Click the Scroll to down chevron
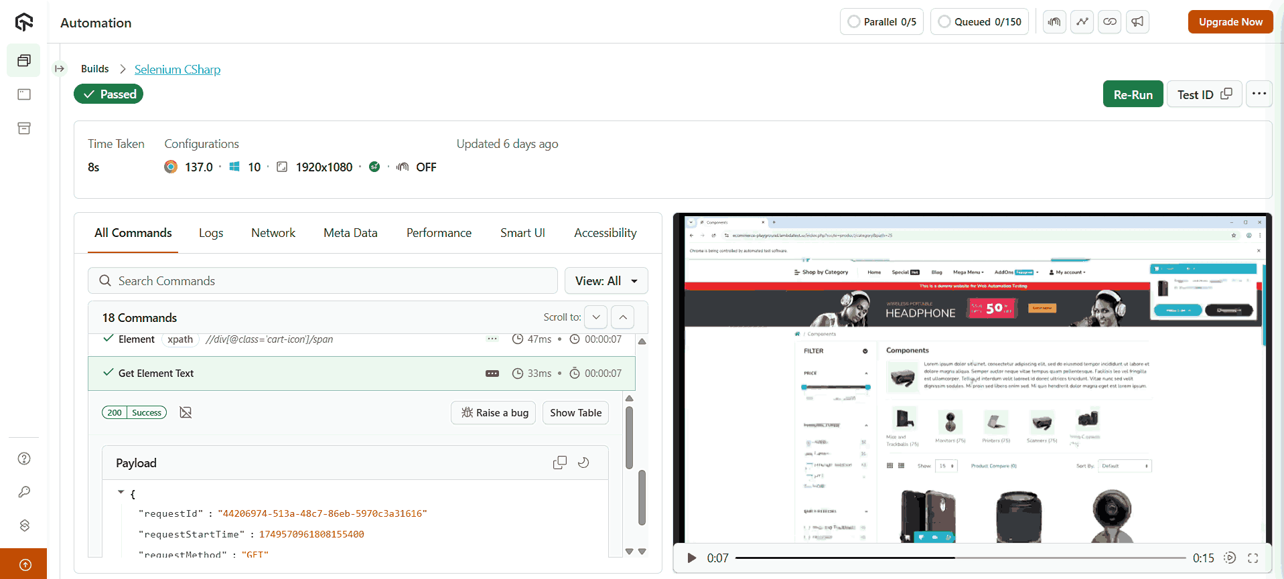 click(595, 317)
